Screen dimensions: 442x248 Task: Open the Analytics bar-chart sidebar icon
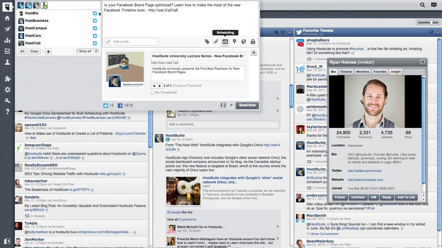tap(7, 40)
